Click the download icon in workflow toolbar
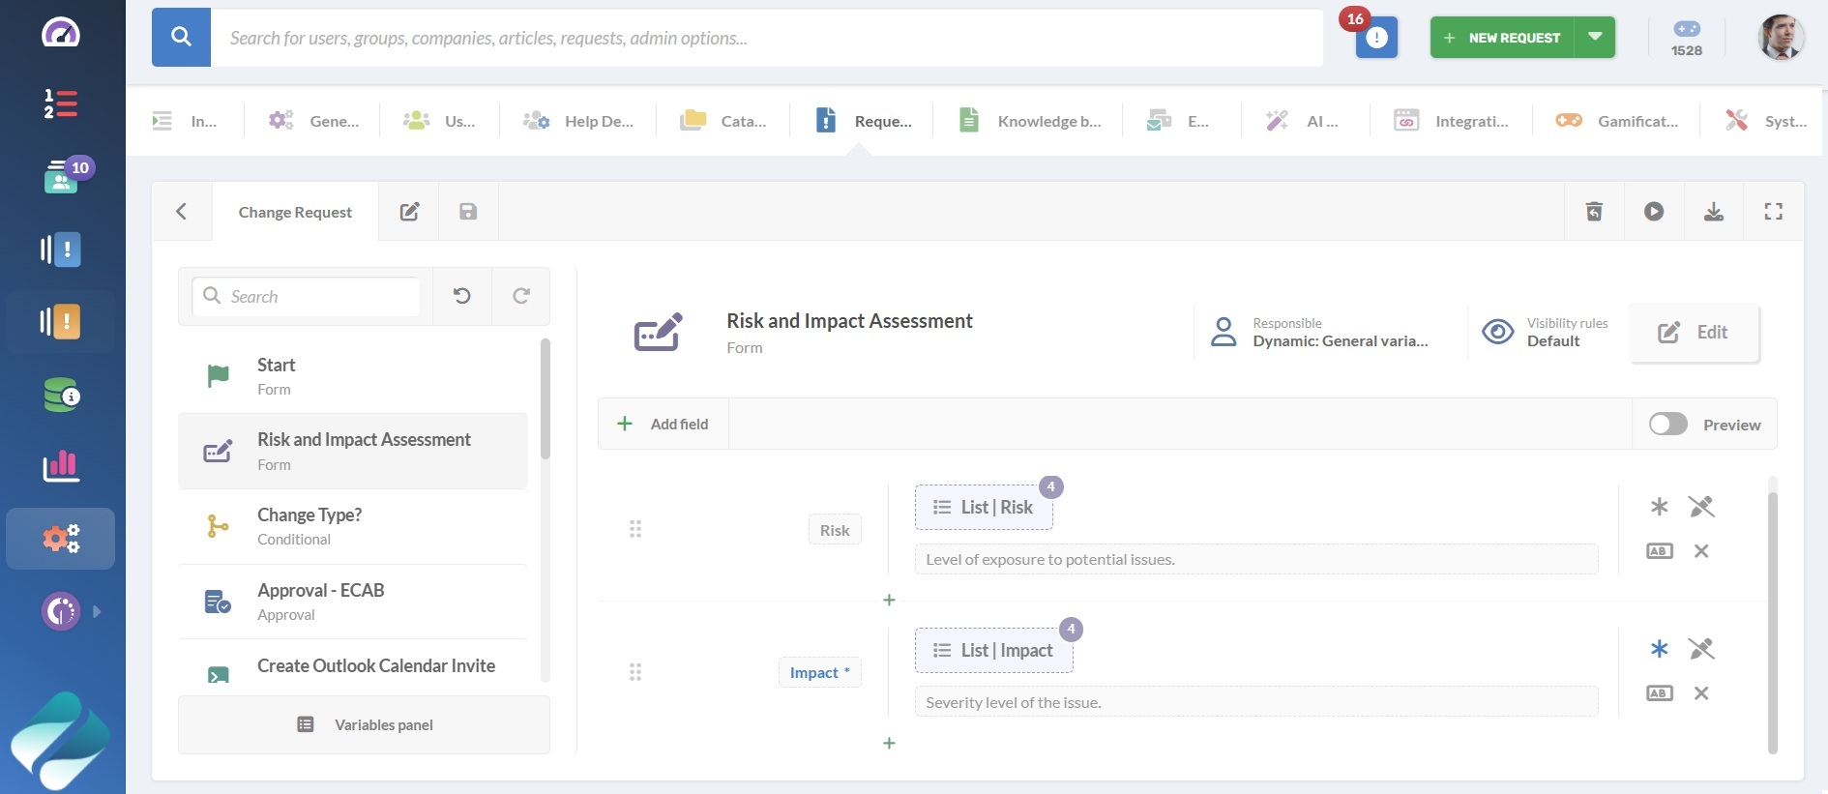 coord(1713,212)
